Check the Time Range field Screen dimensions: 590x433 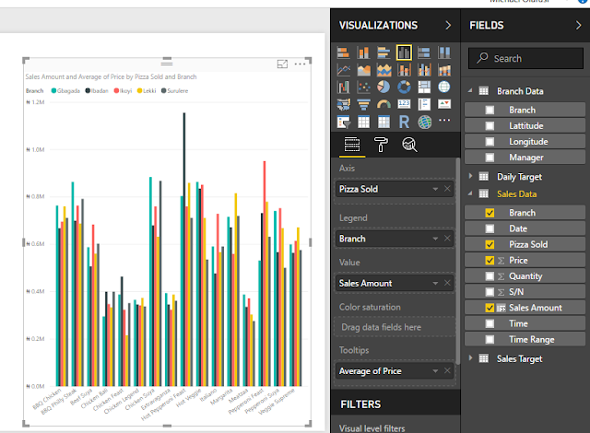490,339
